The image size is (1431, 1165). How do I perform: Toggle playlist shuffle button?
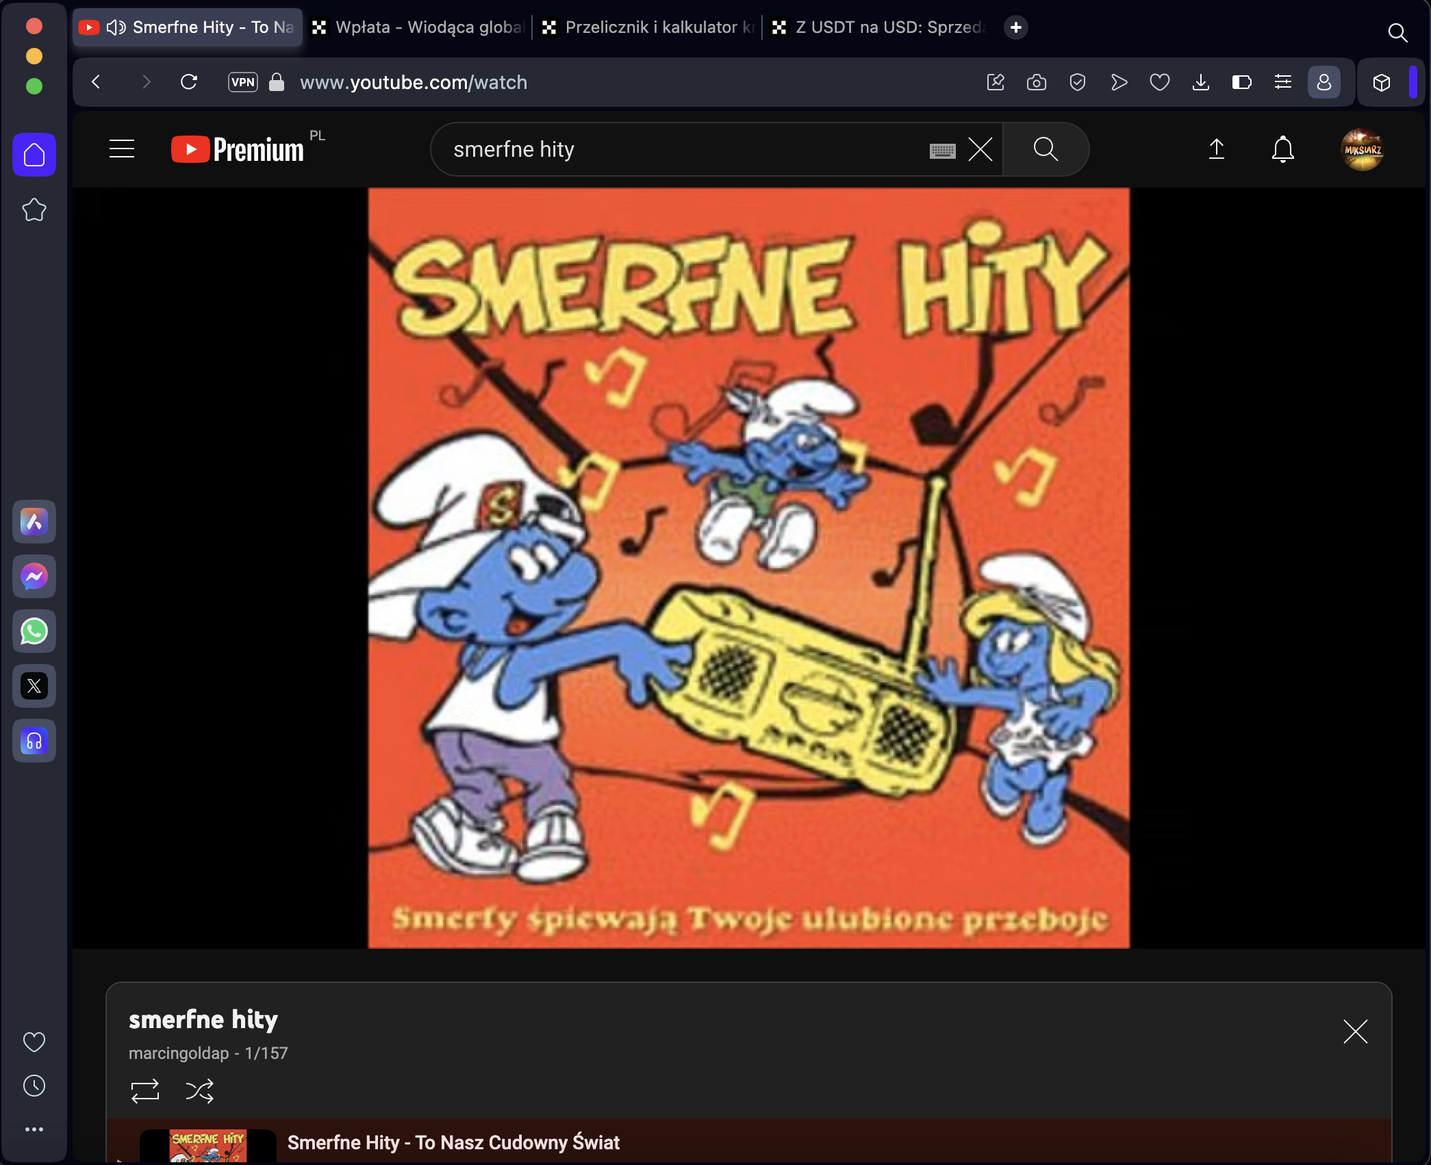199,1090
